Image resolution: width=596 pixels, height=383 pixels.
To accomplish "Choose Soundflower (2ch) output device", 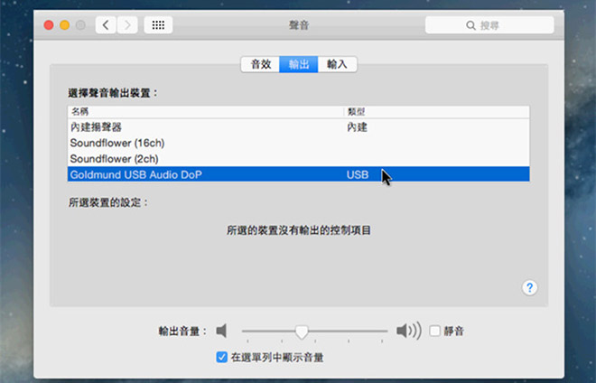I will 298,159.
